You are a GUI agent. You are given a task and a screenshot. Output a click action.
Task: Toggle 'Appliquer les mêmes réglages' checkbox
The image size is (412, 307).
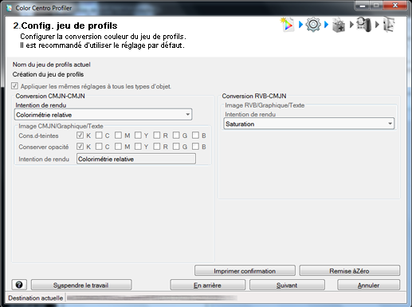coord(14,86)
